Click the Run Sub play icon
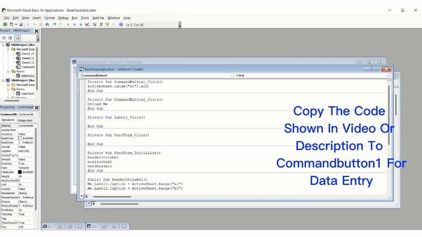This screenshot has height=237, width=422. click(x=68, y=24)
